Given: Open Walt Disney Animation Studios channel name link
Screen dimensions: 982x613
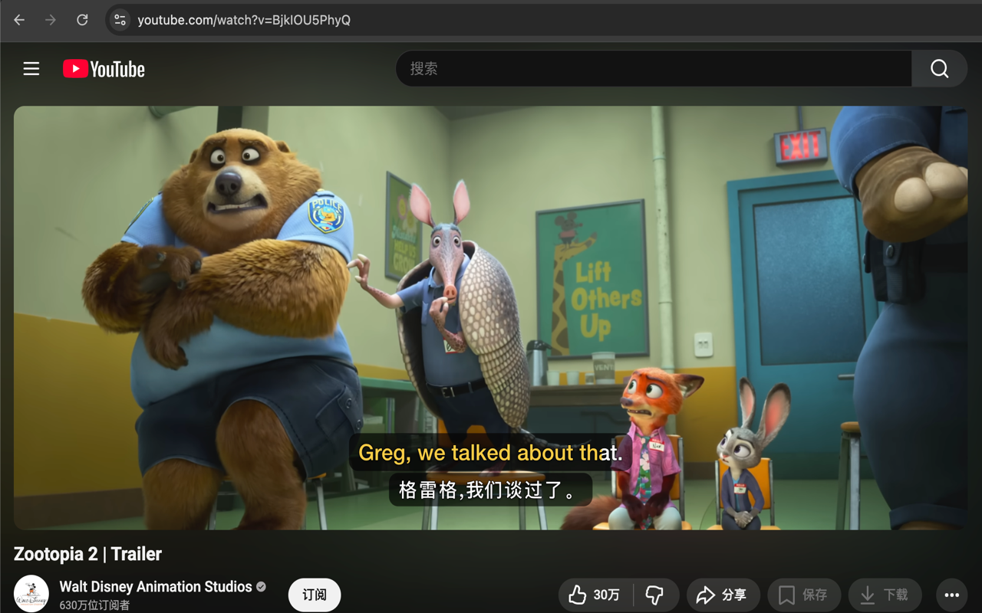Looking at the screenshot, I should [156, 586].
